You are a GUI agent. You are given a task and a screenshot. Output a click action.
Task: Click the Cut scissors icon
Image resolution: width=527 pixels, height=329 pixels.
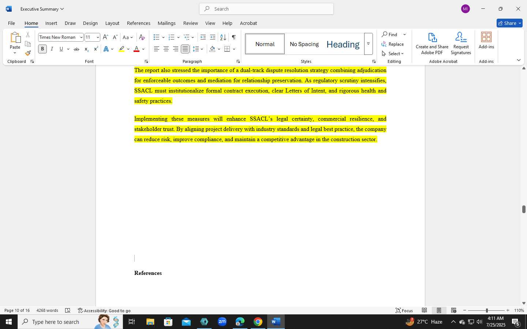point(28,35)
